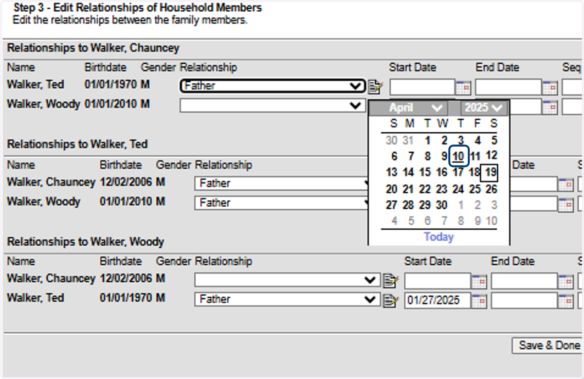Select April 10 in the calendar
This screenshot has width=584, height=379.
(x=458, y=156)
